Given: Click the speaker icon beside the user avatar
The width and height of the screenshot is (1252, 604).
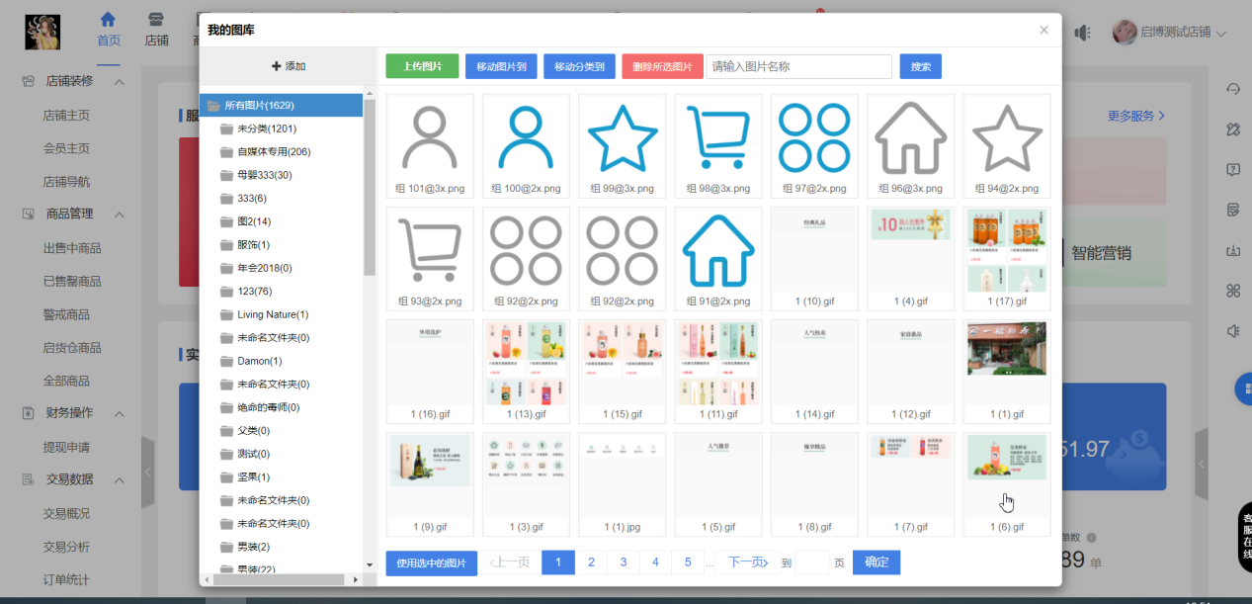Looking at the screenshot, I should tap(1083, 33).
